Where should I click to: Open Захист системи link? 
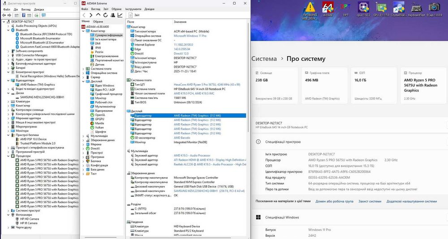point(370,201)
